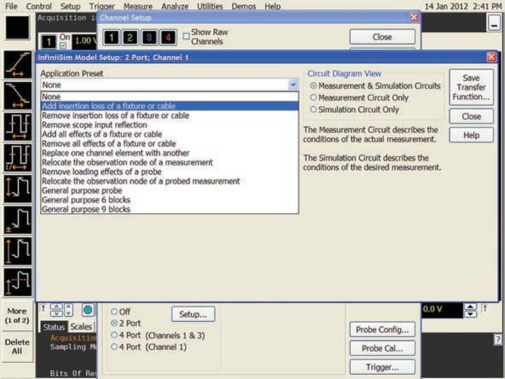Select 4 Port (Channel 1) option

[x=149, y=347]
